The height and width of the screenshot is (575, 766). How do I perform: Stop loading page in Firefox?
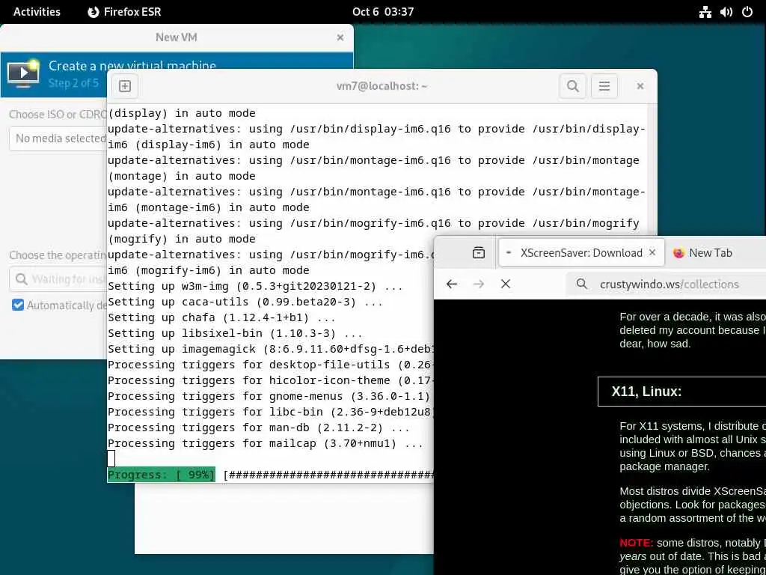[506, 284]
